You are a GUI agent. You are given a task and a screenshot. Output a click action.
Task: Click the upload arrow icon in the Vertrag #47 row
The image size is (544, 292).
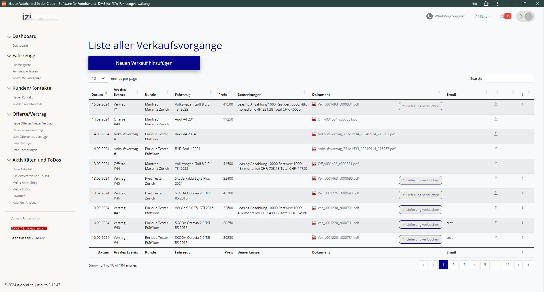coord(496,208)
